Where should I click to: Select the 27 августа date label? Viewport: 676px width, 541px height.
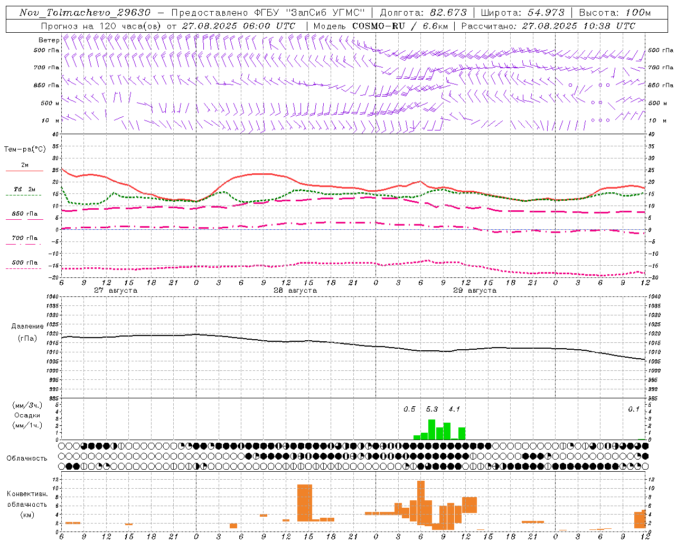click(x=116, y=291)
